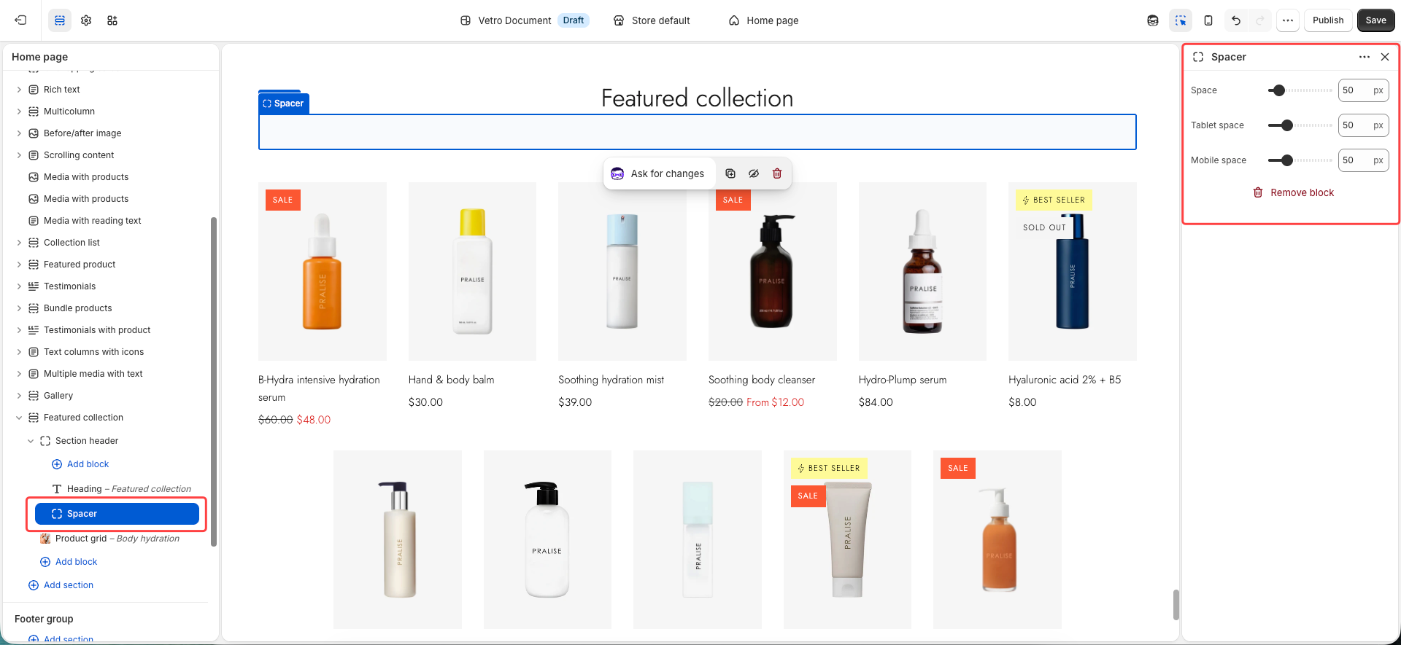Collapse the Featured collection section
1401x645 pixels.
tap(19, 418)
